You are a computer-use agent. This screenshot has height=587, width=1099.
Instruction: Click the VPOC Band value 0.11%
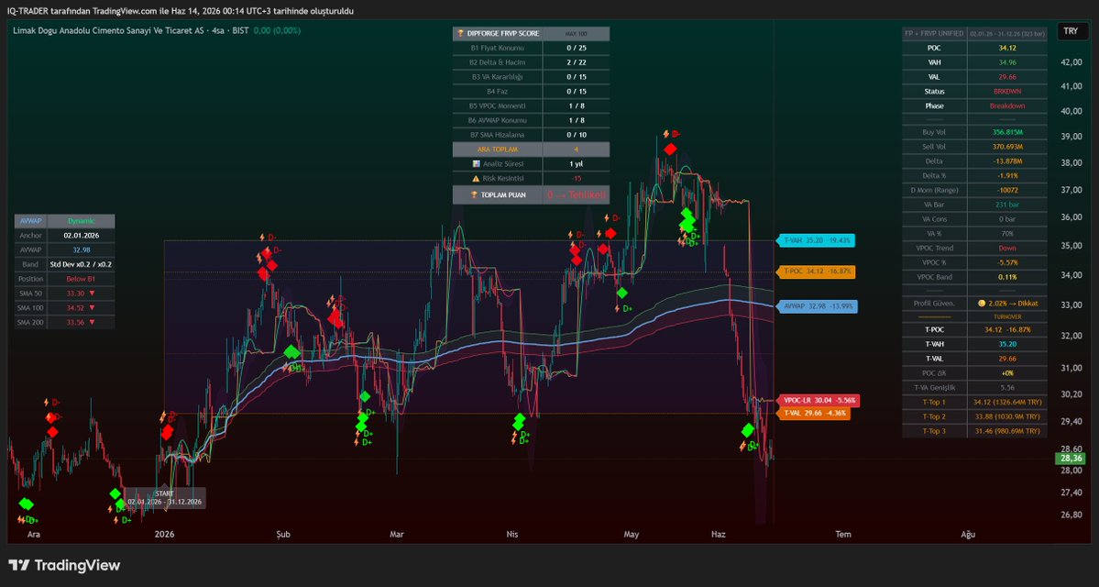click(x=1006, y=277)
